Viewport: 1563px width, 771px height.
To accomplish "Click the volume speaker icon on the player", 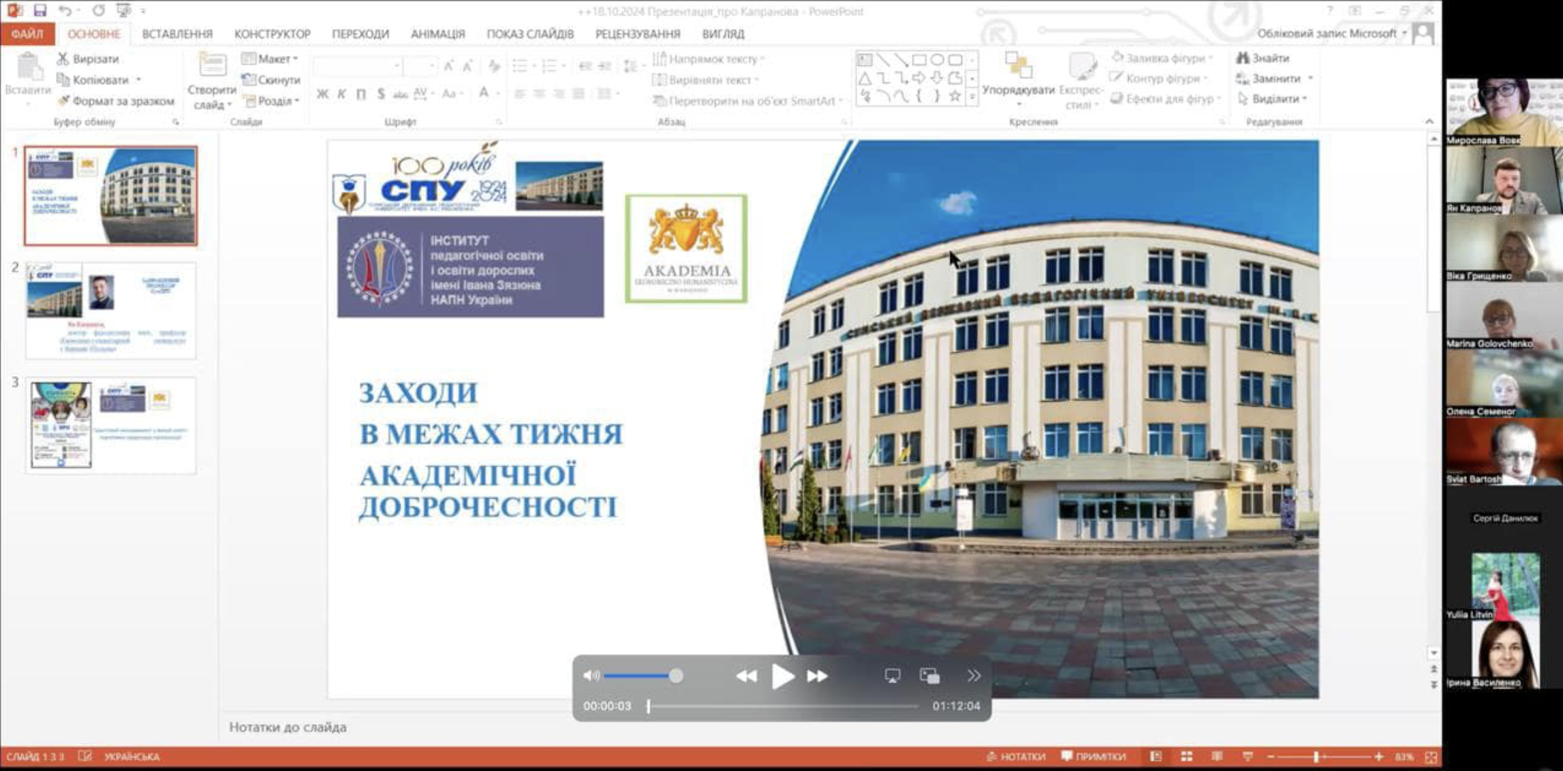I will tap(591, 676).
